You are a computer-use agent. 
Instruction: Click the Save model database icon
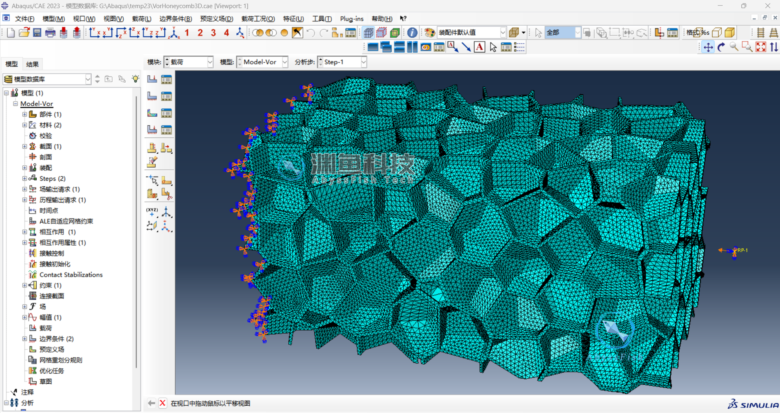click(37, 33)
